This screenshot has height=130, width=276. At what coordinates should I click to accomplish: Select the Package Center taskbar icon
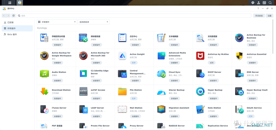(19, 3)
